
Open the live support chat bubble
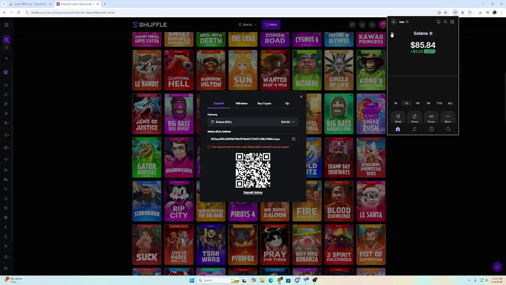pos(497,267)
